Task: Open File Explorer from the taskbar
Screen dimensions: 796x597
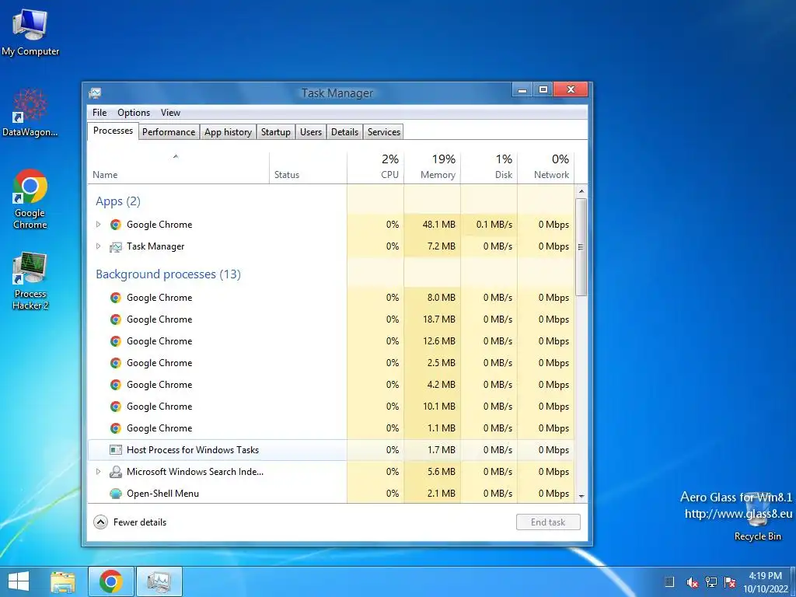Action: pyautogui.click(x=63, y=581)
